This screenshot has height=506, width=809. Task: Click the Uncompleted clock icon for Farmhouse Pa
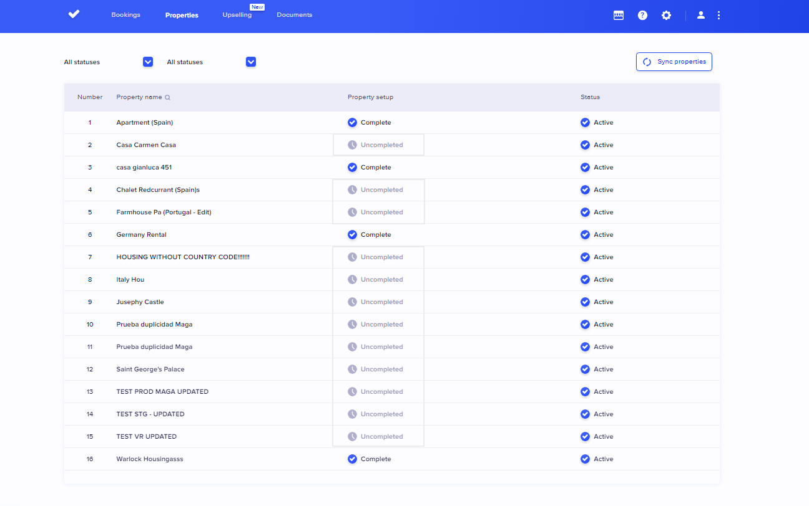[x=352, y=212]
